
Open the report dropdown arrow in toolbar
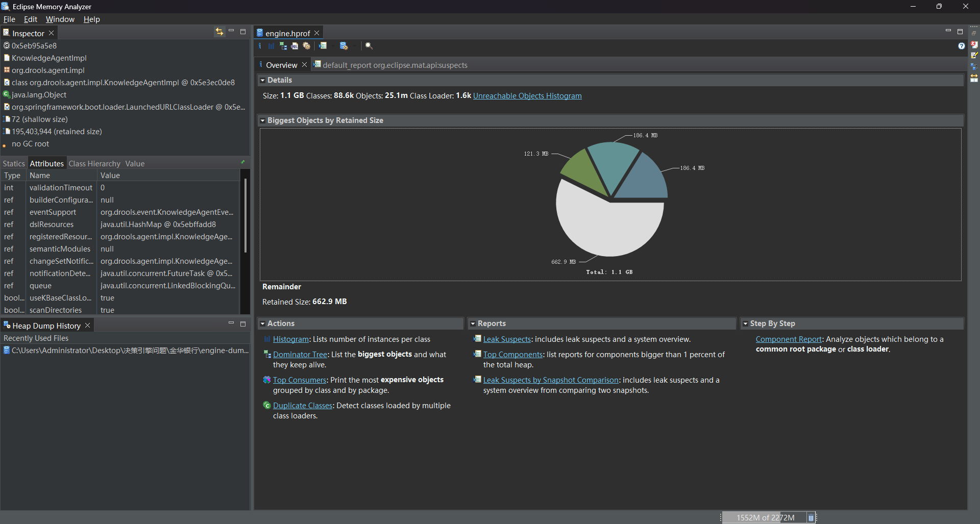coord(333,46)
